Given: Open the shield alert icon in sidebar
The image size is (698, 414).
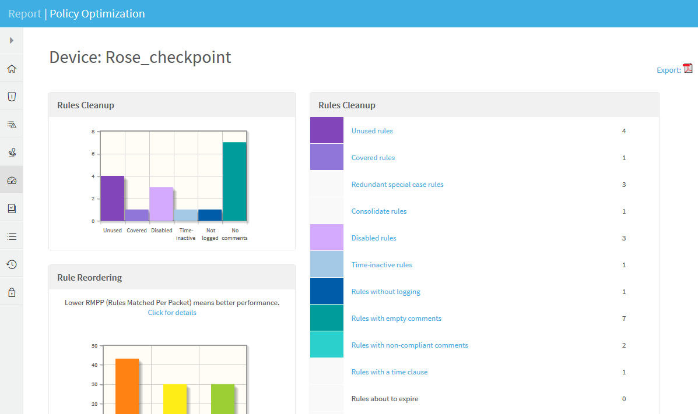Looking at the screenshot, I should click(12, 97).
